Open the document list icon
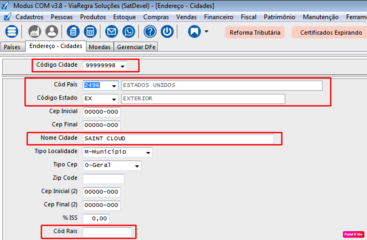The height and width of the screenshot is (240, 367). click(73, 32)
